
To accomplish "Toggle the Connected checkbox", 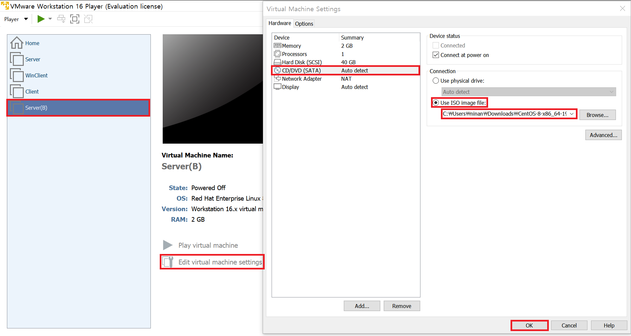I will tap(436, 45).
